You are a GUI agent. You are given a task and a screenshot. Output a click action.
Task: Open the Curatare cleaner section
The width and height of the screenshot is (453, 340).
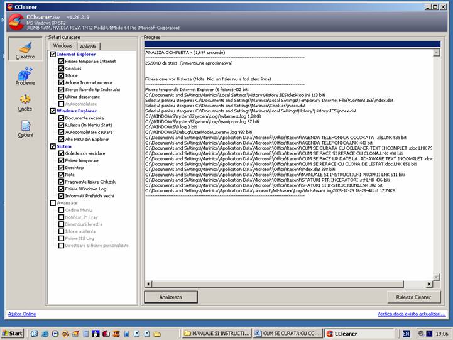coord(25,50)
